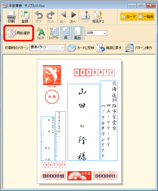Select the recipient name frame 山田 行 様
The image size is (158, 191).
(x=83, y=122)
